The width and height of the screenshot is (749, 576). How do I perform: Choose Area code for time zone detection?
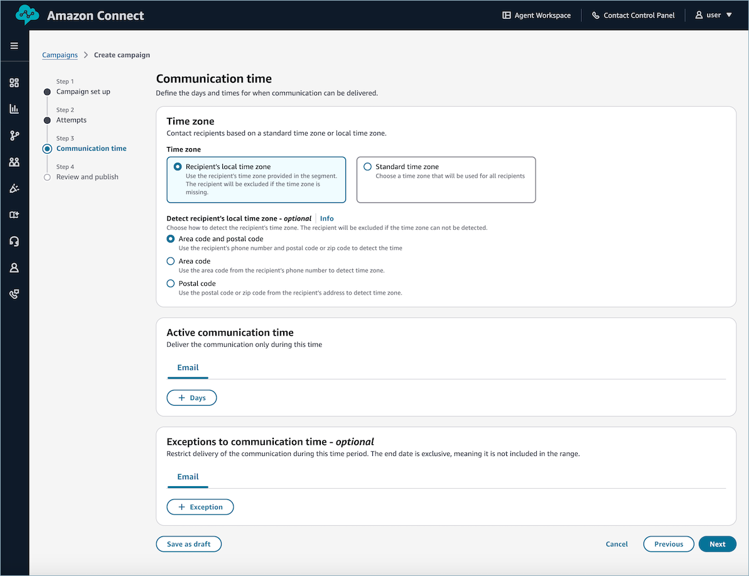pos(170,261)
